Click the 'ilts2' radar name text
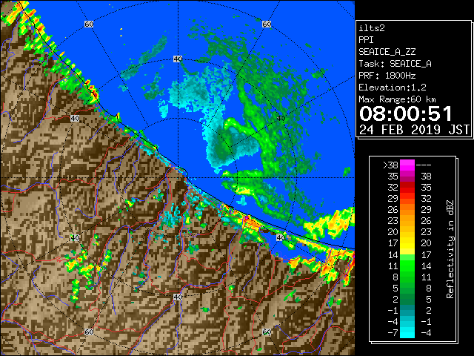Screen dimensions: 474x356 click(372, 28)
